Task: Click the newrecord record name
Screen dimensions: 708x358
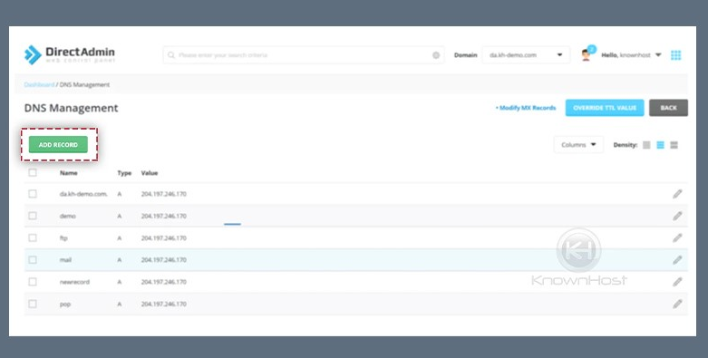Action: (x=74, y=282)
